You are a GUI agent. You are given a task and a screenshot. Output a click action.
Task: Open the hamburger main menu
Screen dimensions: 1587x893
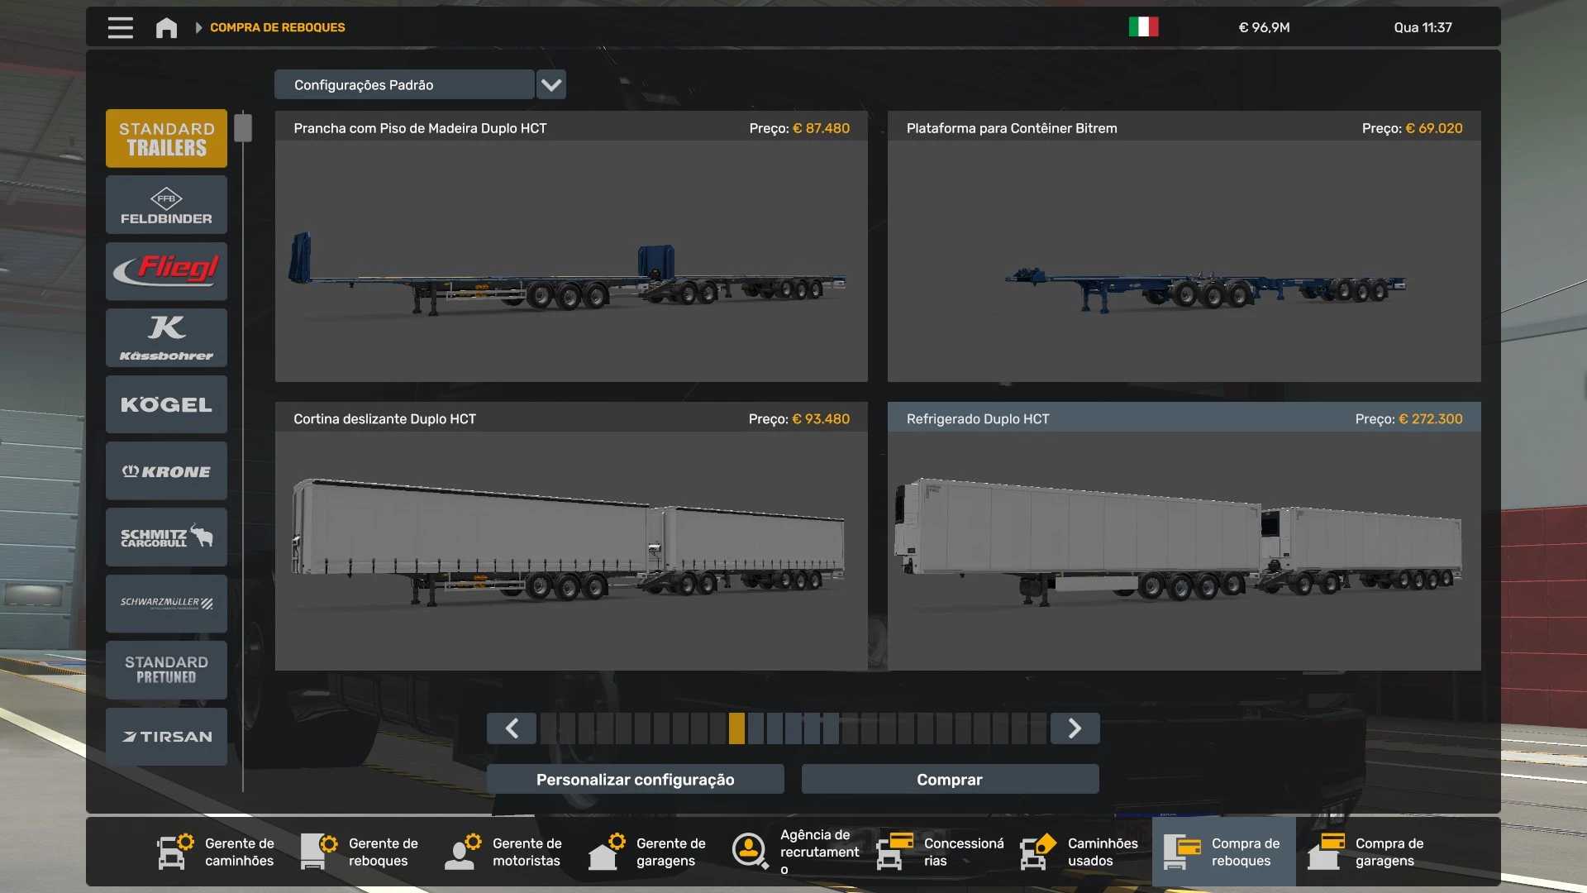120,27
